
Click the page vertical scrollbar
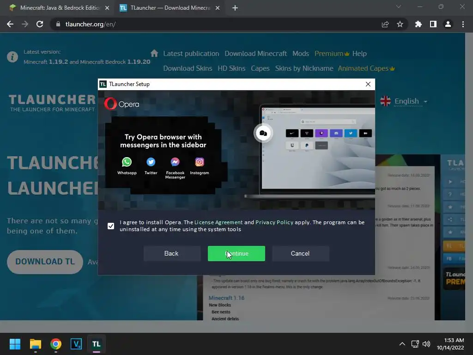point(469,177)
